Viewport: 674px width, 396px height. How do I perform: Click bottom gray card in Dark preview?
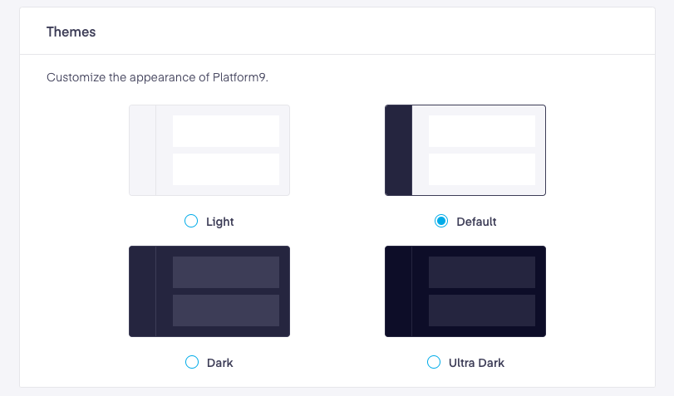226,310
